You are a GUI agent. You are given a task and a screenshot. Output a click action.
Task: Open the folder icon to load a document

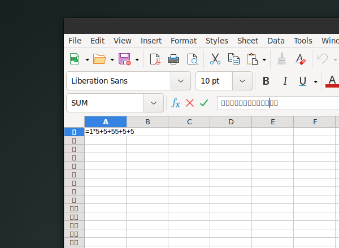99,59
